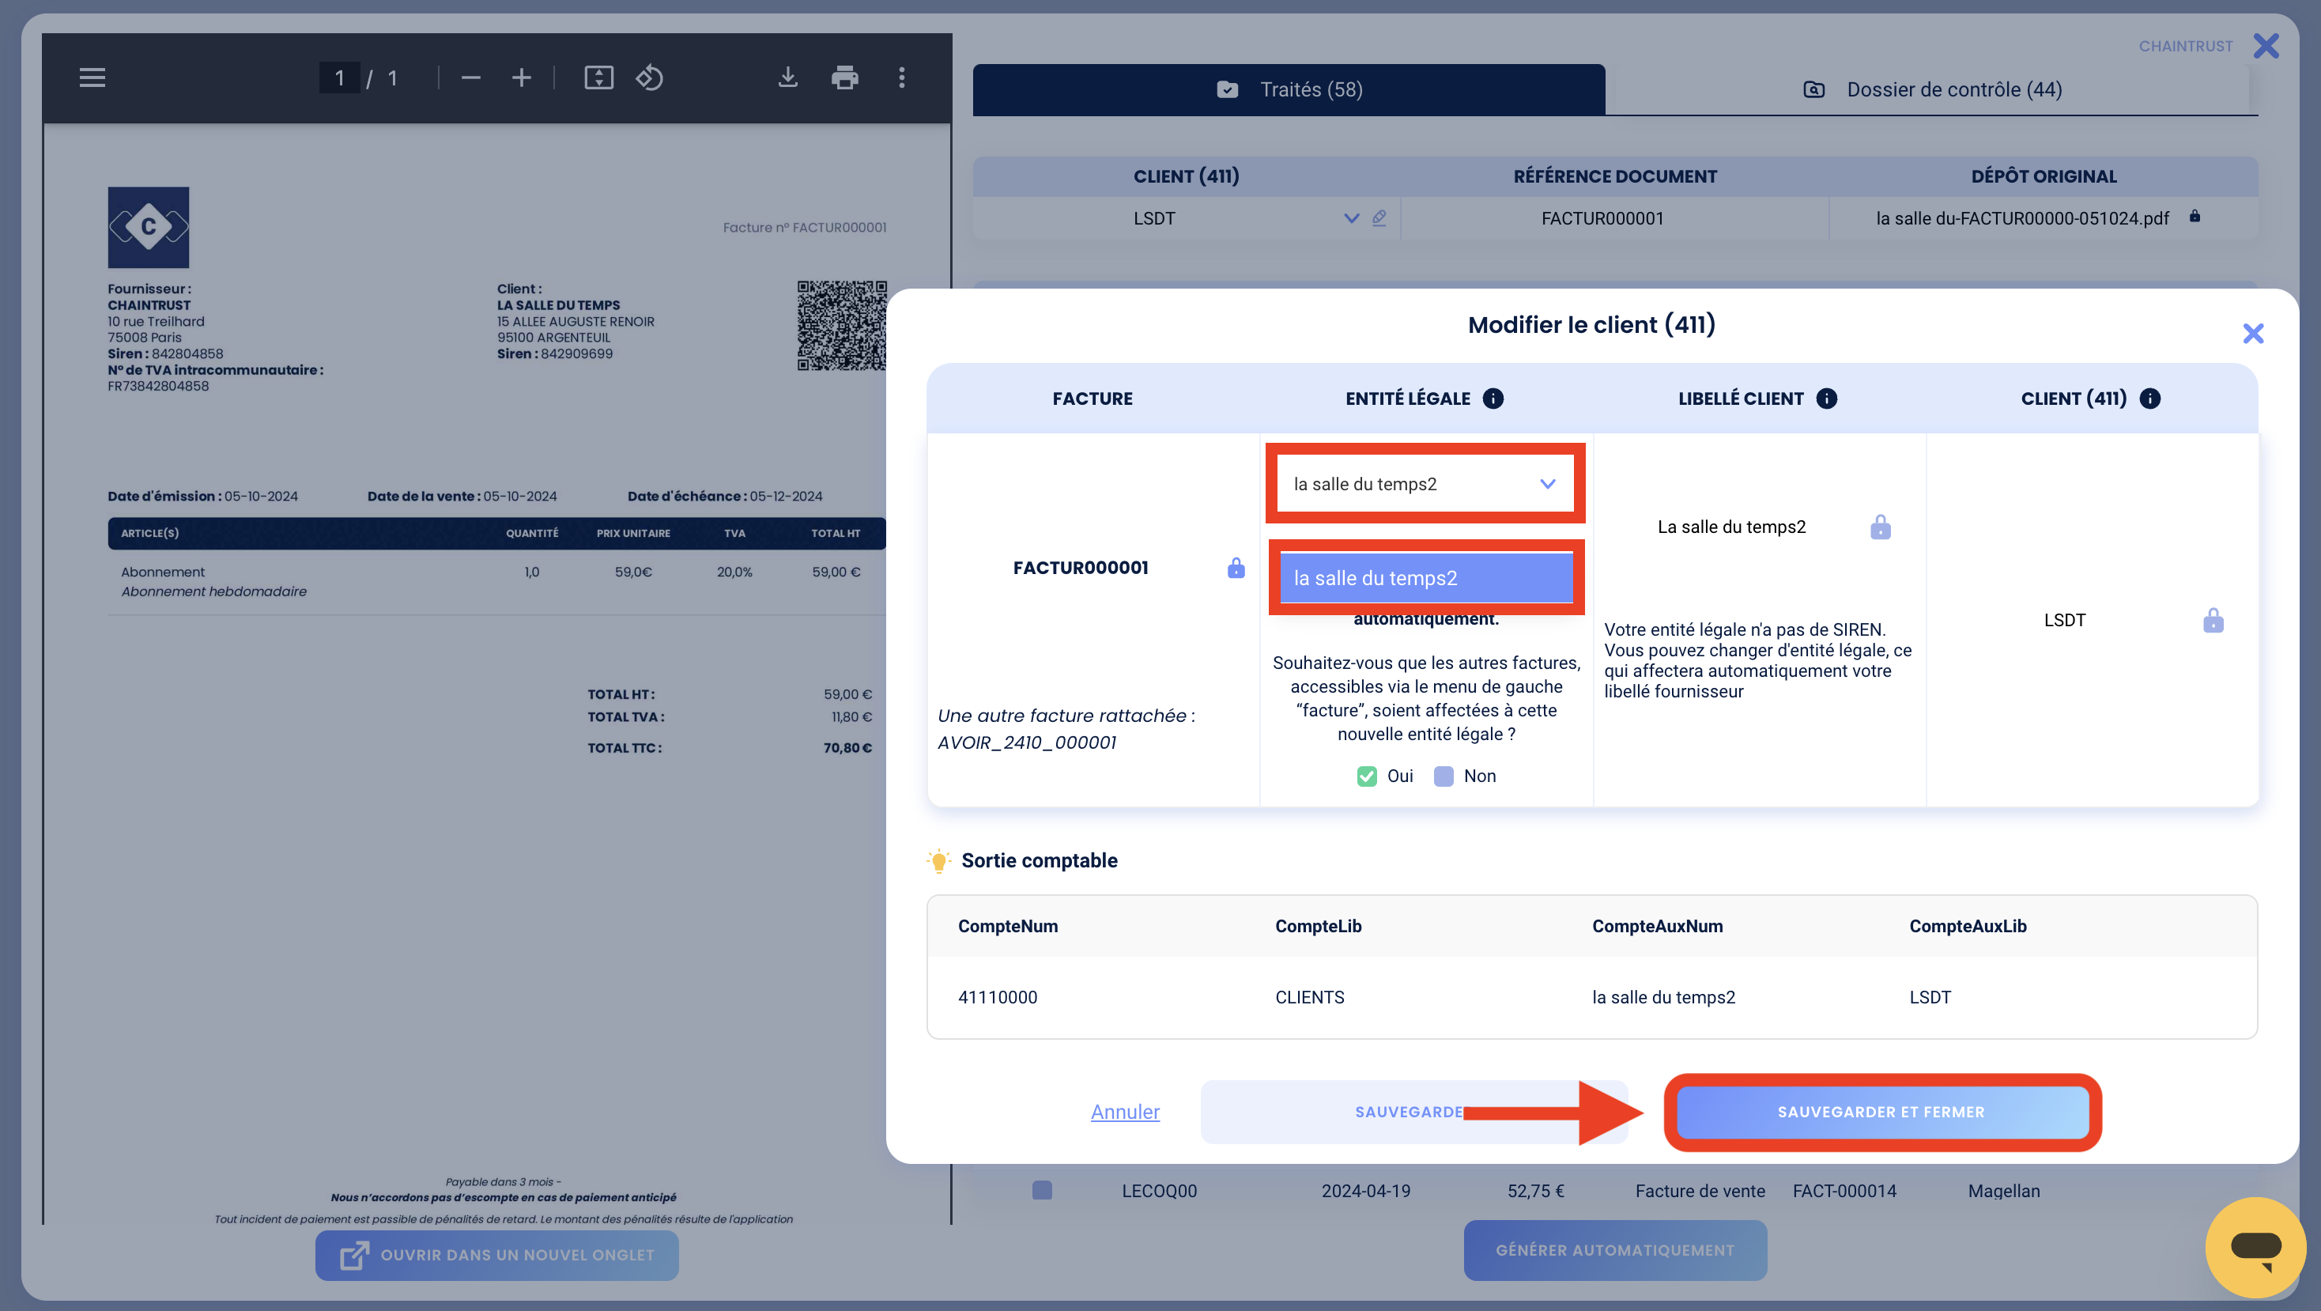Click the rotate page icon
Screen dimensions: 2321x1311
[x=650, y=77]
